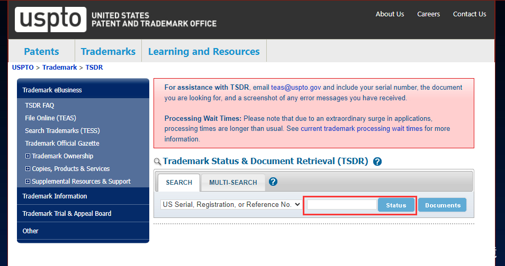Click the Trademark breadcrumb link
505x266 pixels.
click(x=60, y=68)
